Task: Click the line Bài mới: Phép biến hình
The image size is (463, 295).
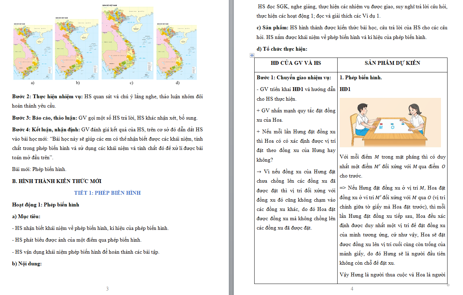Action: click(x=39, y=169)
